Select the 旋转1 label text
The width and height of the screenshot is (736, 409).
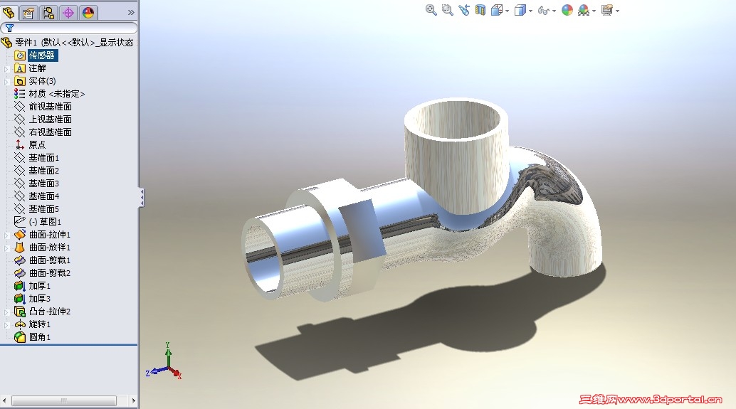point(40,324)
